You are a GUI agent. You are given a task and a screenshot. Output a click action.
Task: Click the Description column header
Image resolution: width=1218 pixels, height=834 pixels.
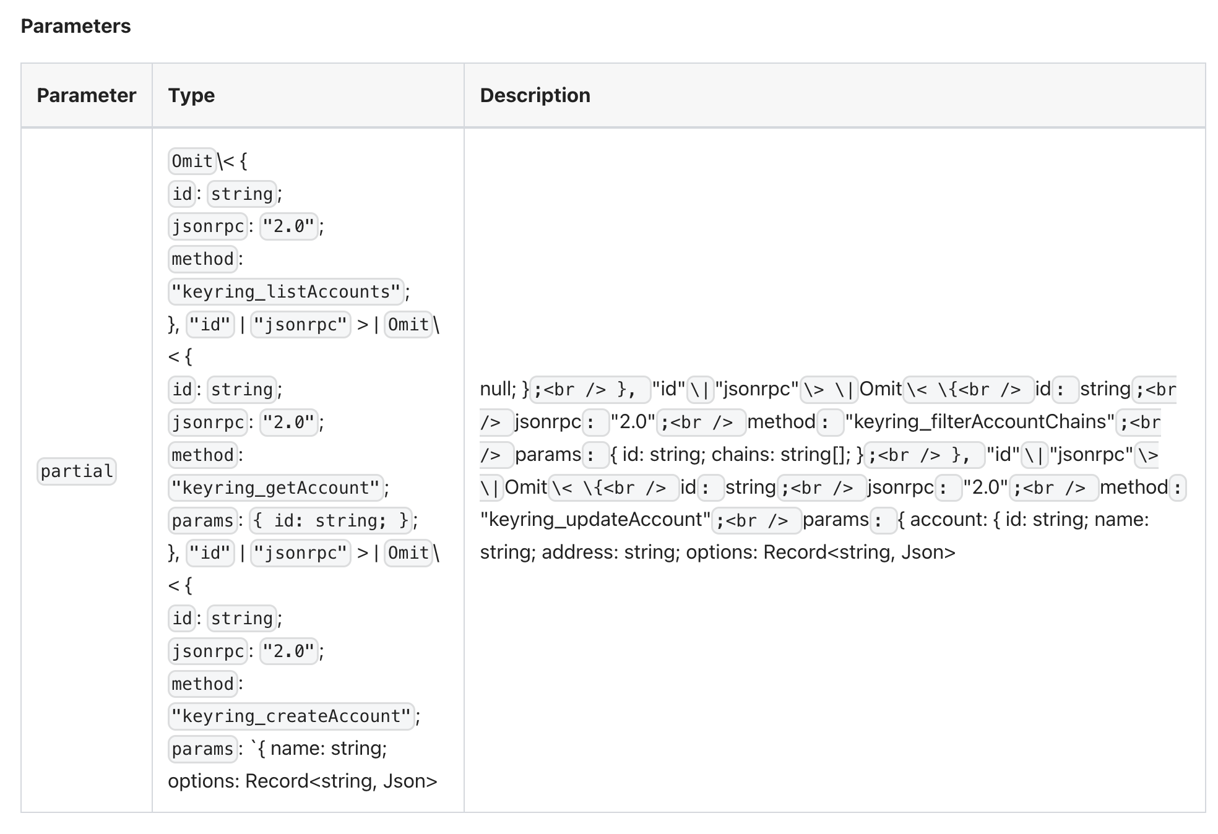point(535,95)
